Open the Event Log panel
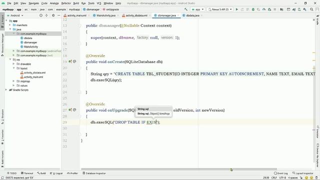Image resolution: width=320 pixels, height=180 pixels. coord(281,173)
